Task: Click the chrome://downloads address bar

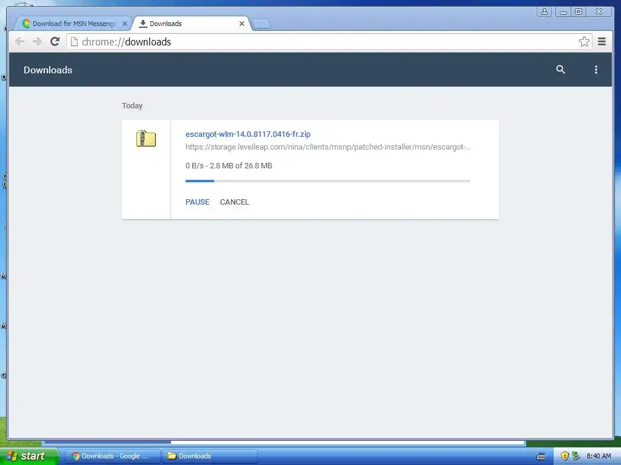Action: click(329, 42)
